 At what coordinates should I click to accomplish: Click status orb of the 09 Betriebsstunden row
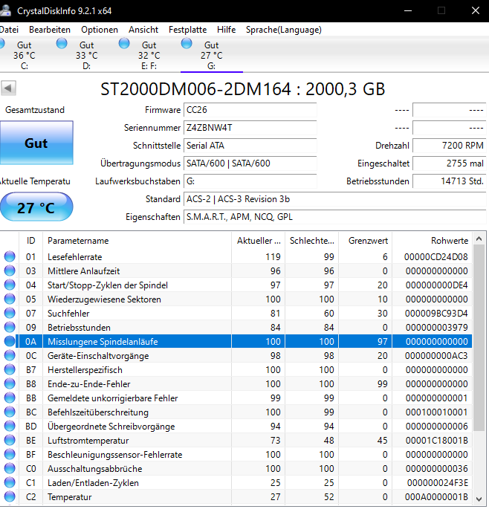click(x=10, y=327)
